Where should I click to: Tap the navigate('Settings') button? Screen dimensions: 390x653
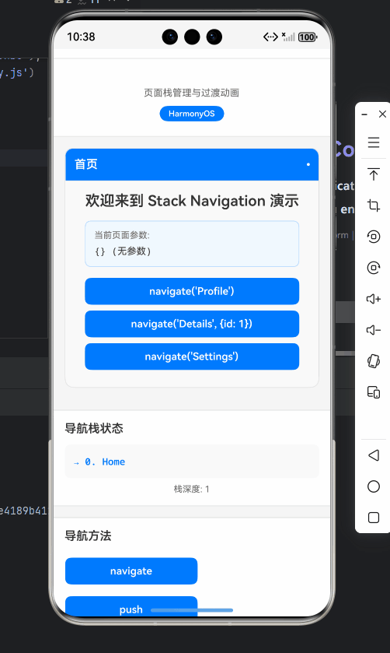coord(192,356)
